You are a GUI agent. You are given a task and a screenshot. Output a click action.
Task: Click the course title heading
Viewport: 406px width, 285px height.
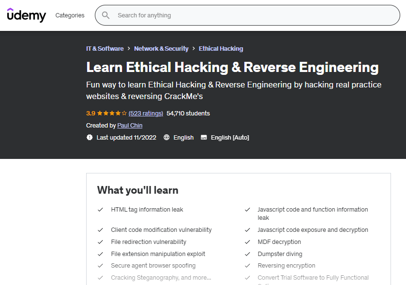[232, 67]
